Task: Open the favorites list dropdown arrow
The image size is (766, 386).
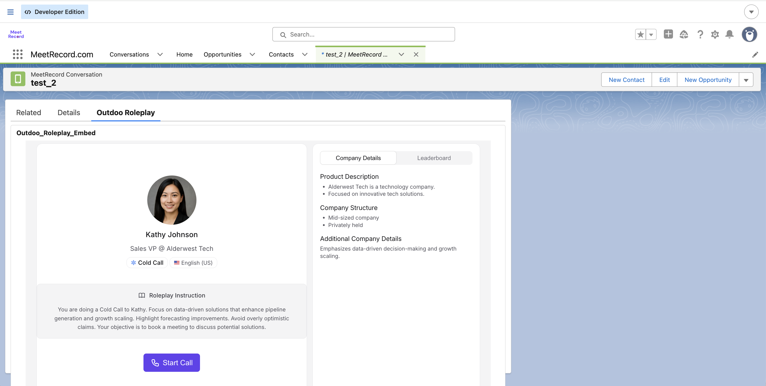Action: click(651, 34)
